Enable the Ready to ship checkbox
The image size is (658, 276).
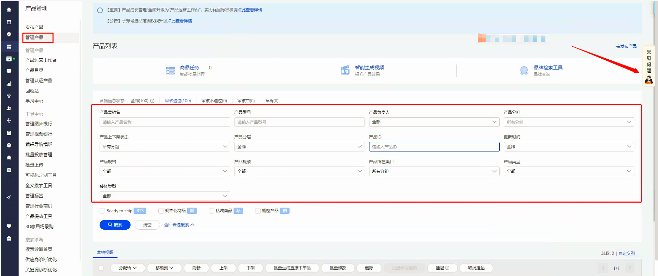[x=102, y=211]
